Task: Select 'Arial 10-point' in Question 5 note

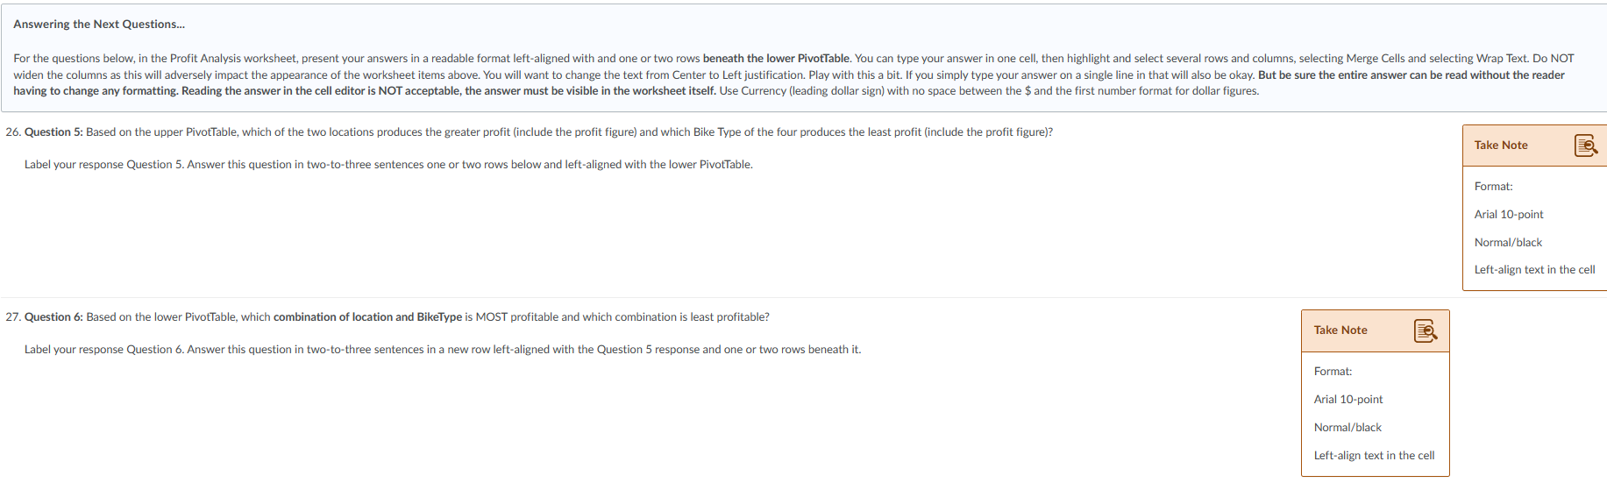Action: click(1509, 215)
